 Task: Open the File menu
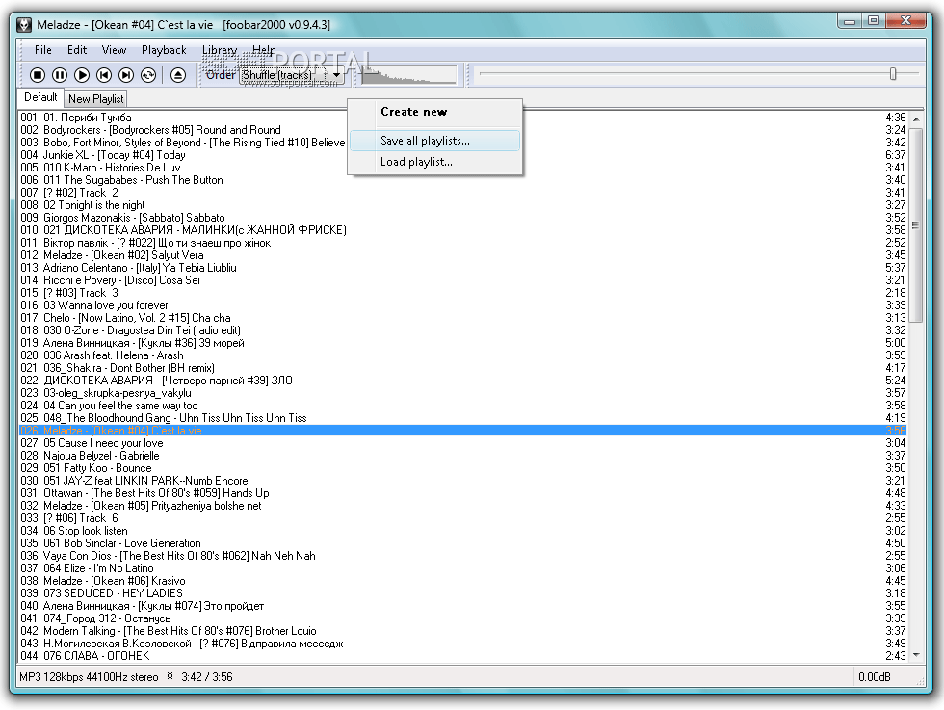[42, 50]
